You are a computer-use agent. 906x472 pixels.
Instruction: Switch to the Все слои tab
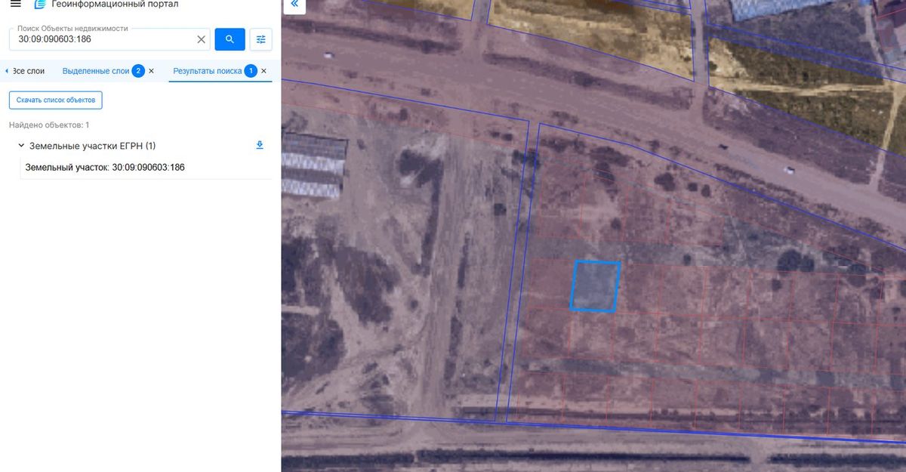click(x=28, y=71)
